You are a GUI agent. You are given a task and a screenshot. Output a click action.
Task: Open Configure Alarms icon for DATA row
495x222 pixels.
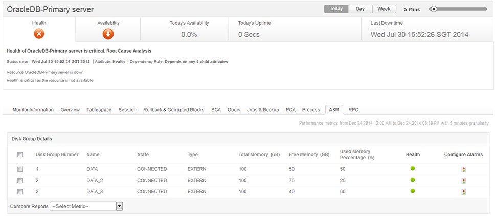(x=463, y=169)
